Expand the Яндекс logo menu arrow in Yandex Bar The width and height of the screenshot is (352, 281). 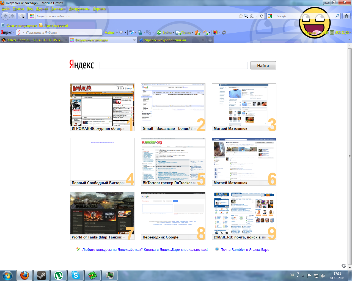click(14, 33)
